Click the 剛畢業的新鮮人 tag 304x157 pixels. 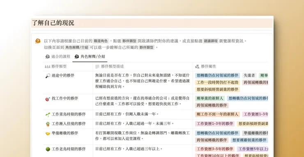(x=210, y=98)
